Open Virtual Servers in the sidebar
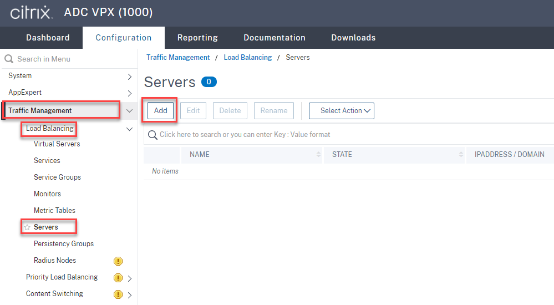554x305 pixels. point(57,144)
